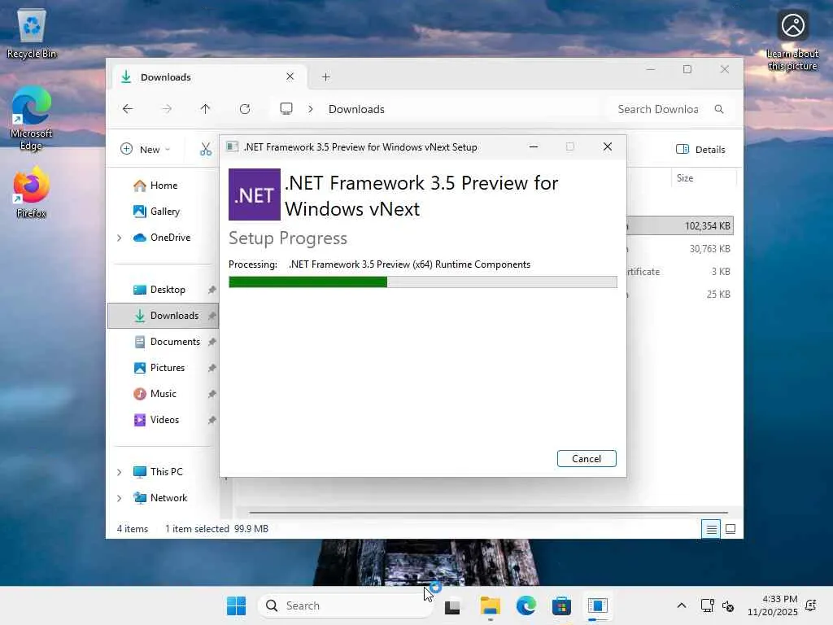The width and height of the screenshot is (833, 625).
Task: Select the Downloads tab in Explorer
Action: point(210,77)
